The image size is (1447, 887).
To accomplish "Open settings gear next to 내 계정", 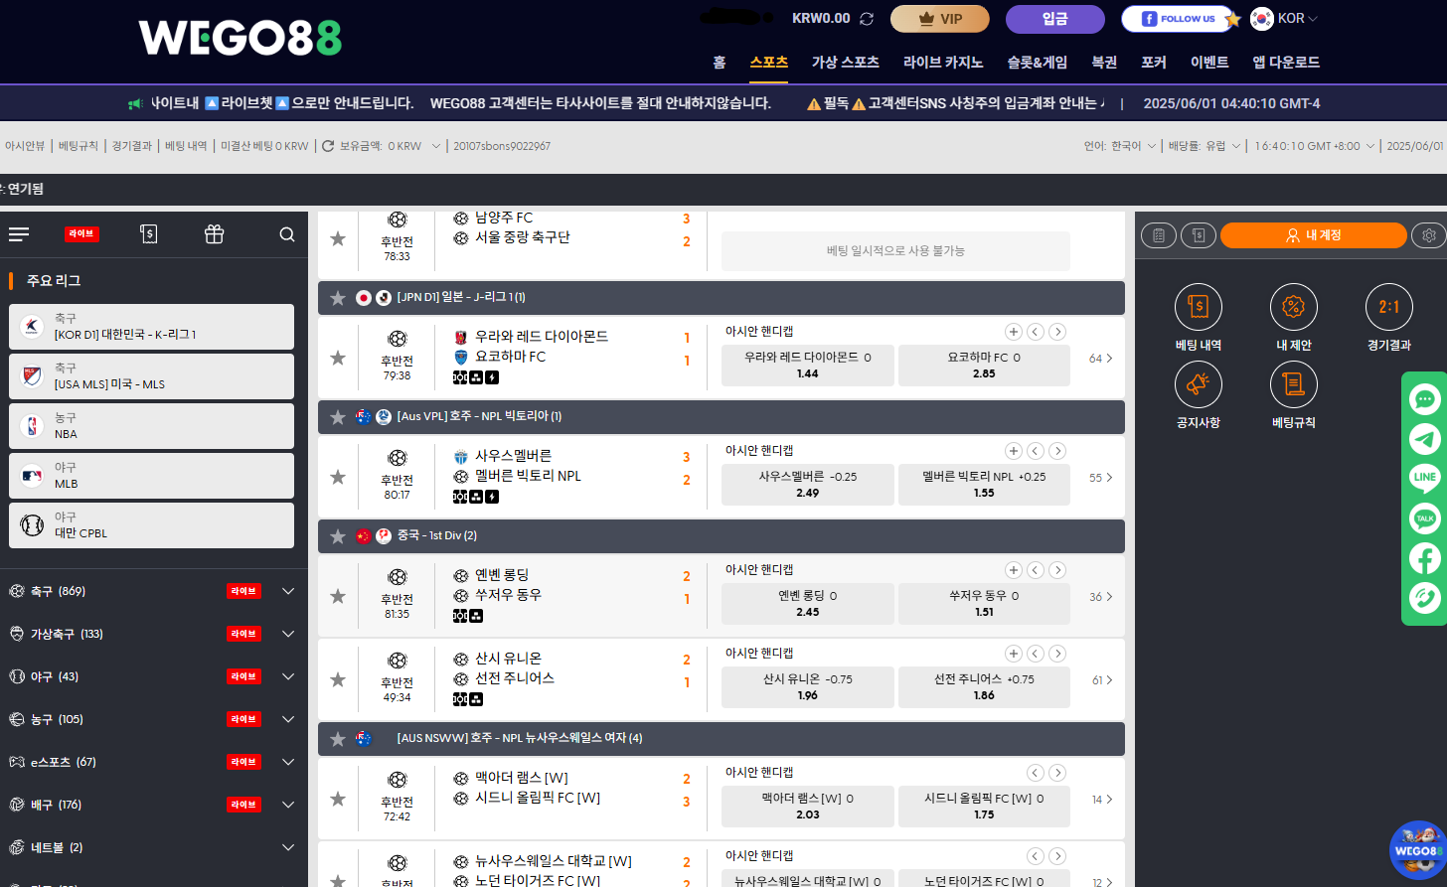I will (1429, 235).
